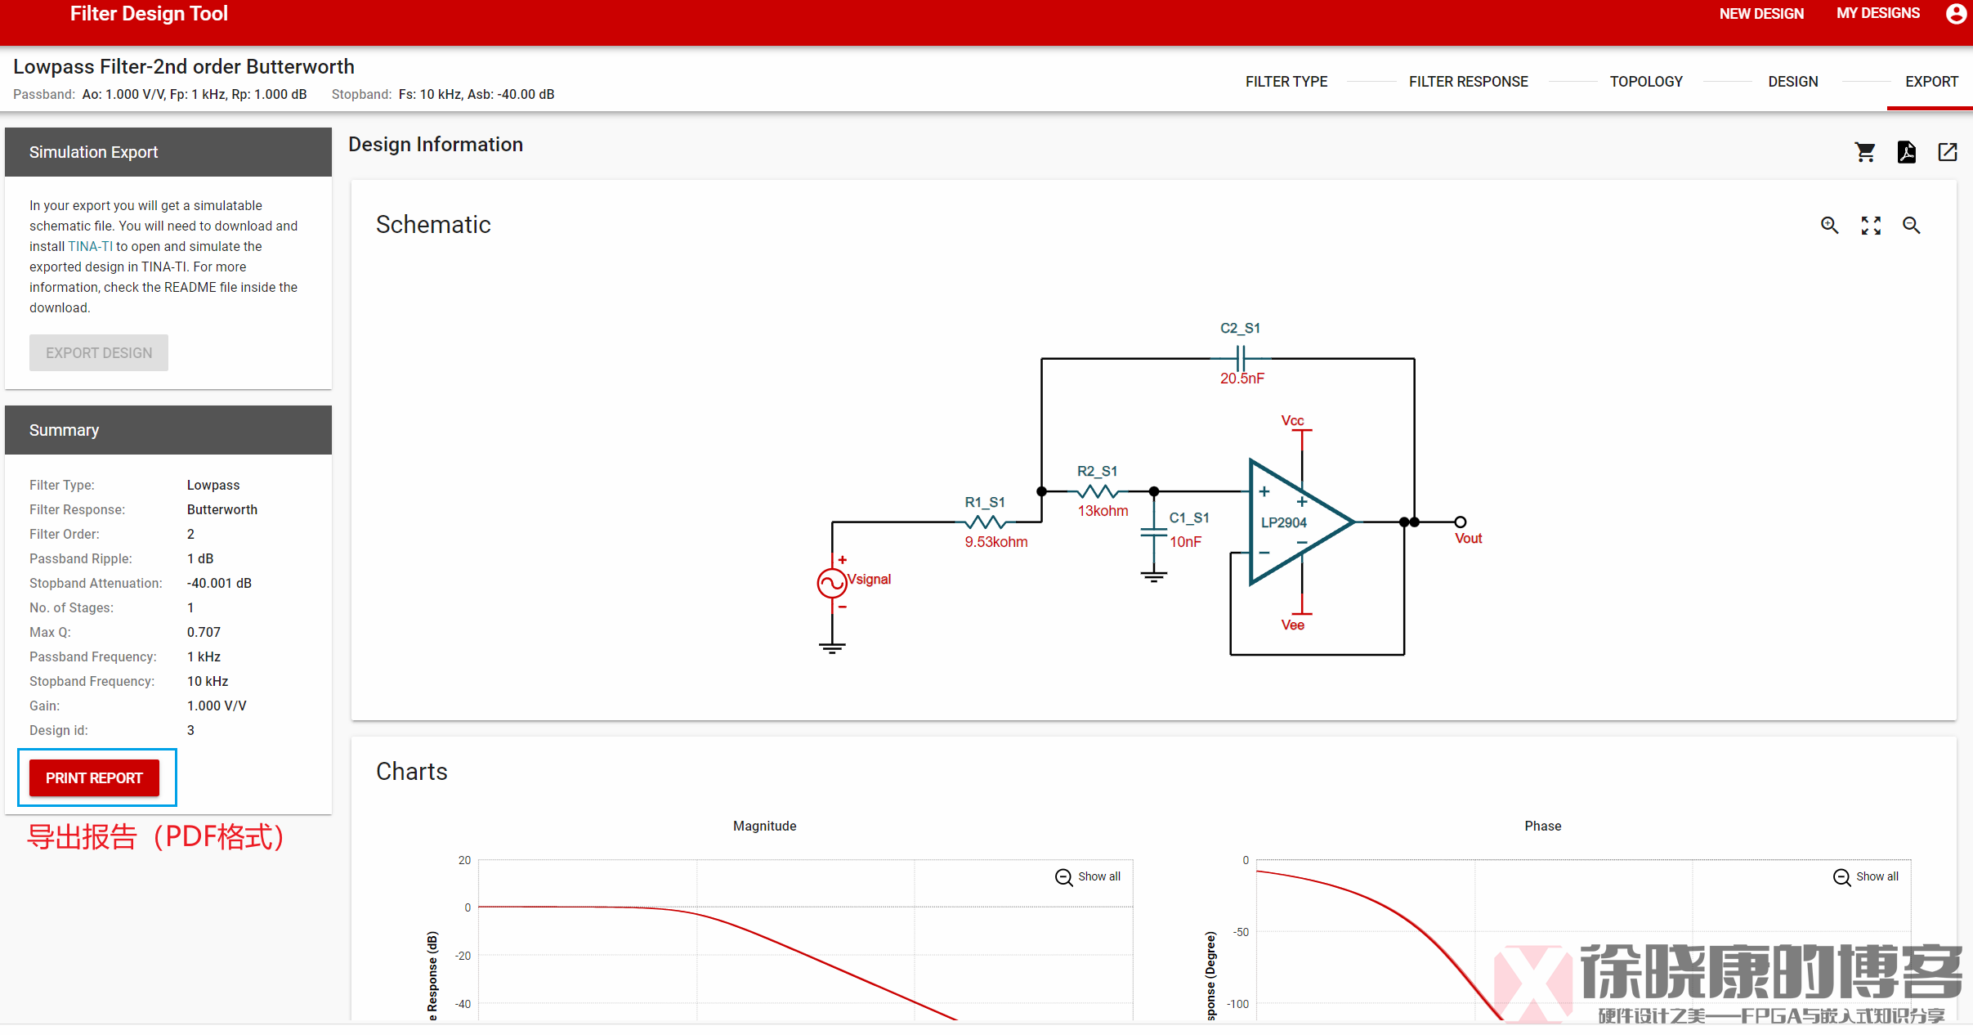Open NEW DESIGN from top bar
The image size is (1973, 1035).
pyautogui.click(x=1760, y=14)
